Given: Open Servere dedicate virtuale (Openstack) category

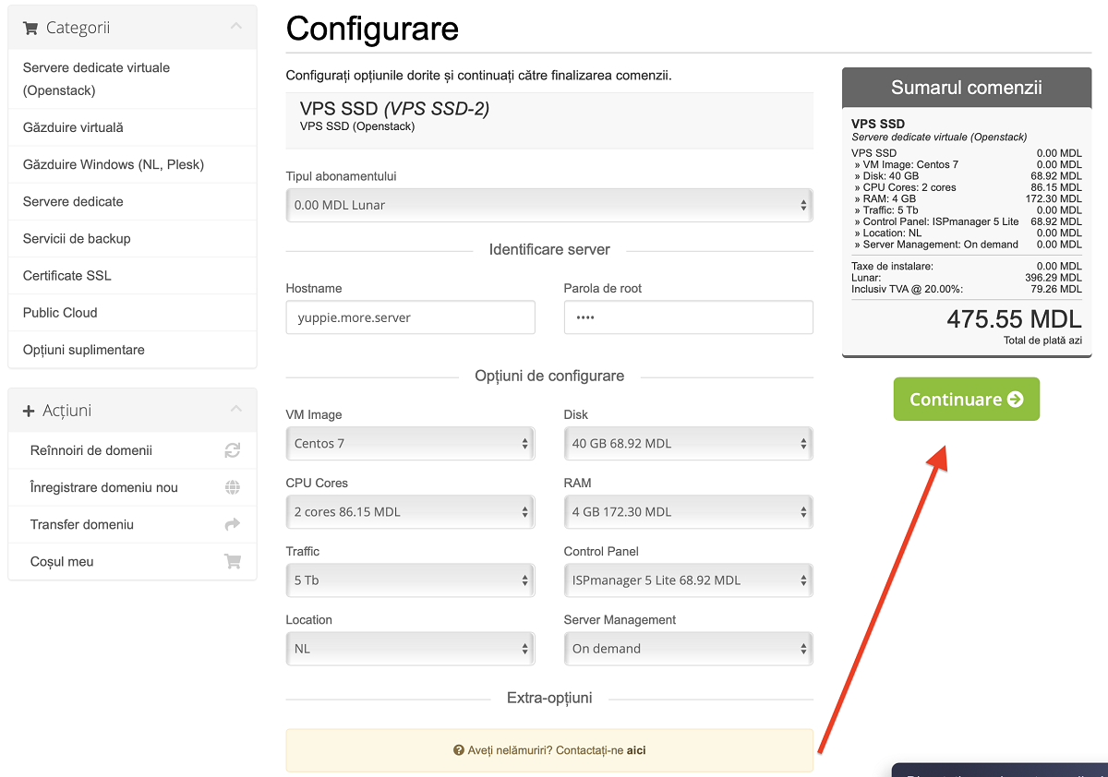Looking at the screenshot, I should click(x=96, y=78).
